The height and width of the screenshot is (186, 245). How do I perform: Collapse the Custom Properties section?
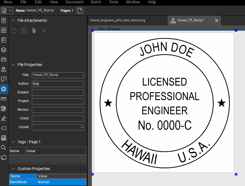[13, 169]
